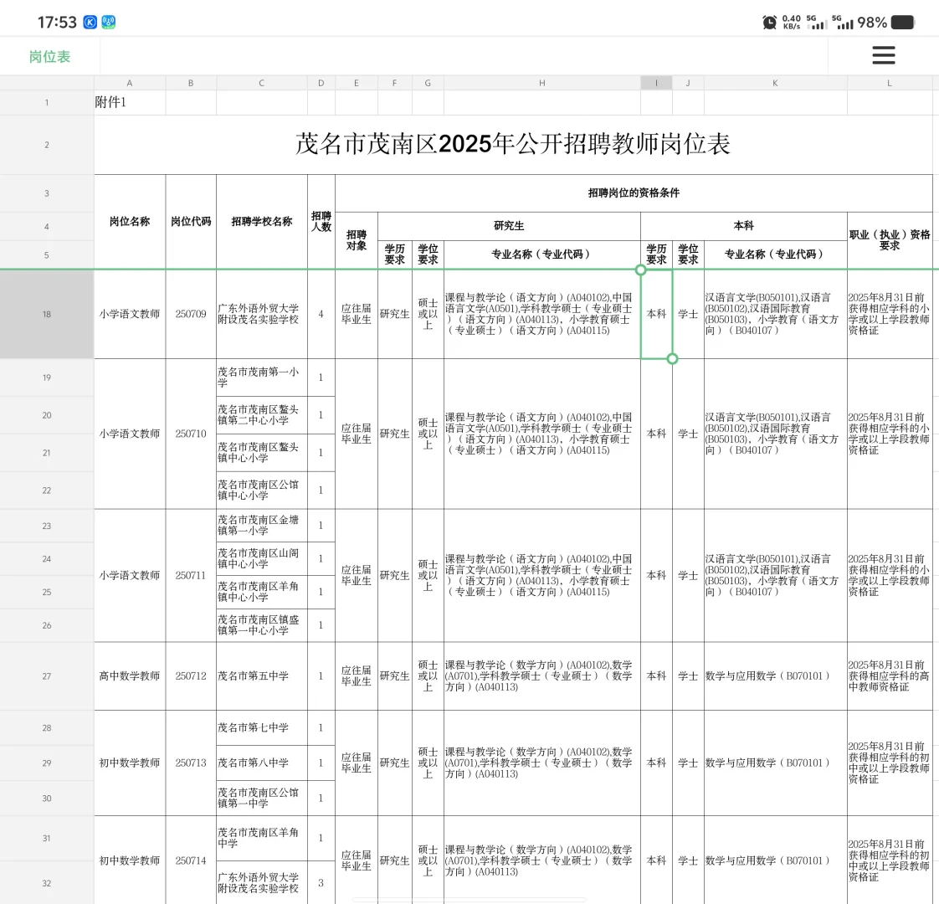Click school cell 茂名市第五中学

(x=262, y=676)
